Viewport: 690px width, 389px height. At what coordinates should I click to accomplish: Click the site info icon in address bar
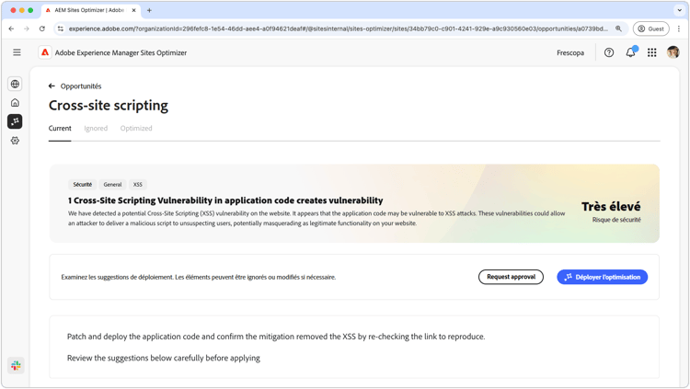pyautogui.click(x=61, y=29)
